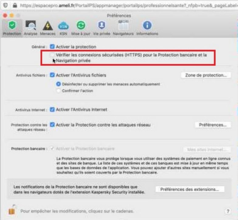Open Préférences des extensions button

point(190,189)
